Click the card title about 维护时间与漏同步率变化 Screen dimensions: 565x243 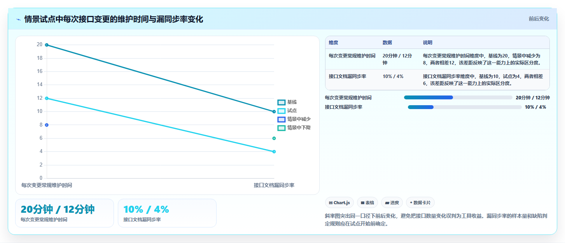(114, 19)
